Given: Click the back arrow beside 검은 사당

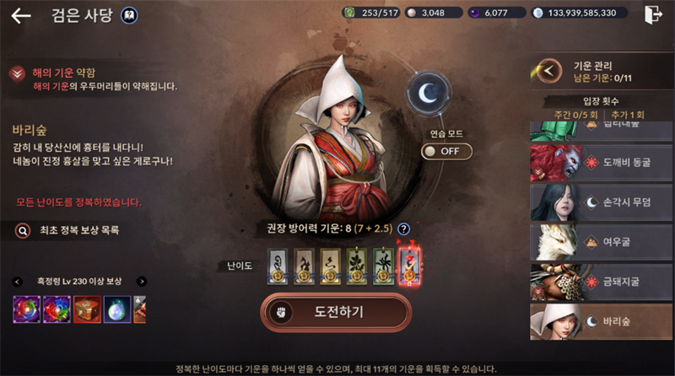Looking at the screenshot, I should click(21, 16).
